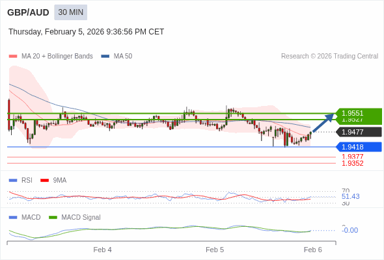Image resolution: width=384 pixels, height=260 pixels.
Task: Click the MACD blue legend swatch
Action: point(13,218)
